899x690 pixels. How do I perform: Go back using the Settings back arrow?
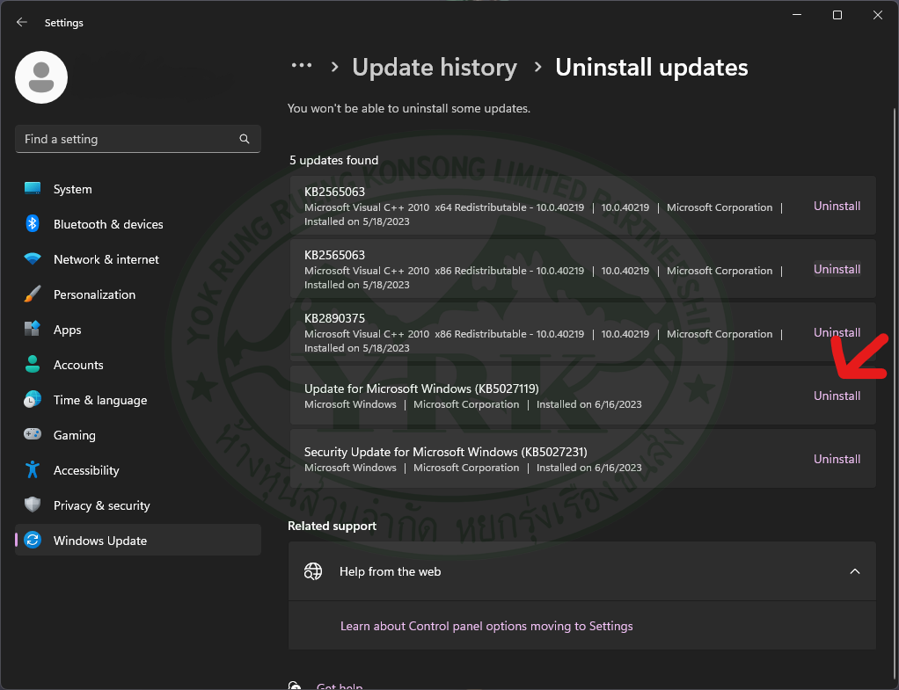click(22, 22)
